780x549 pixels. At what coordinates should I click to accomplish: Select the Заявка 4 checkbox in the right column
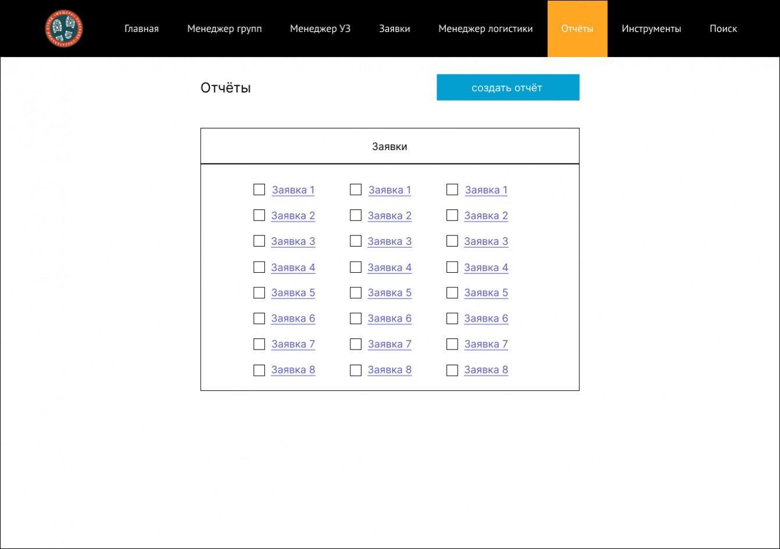point(452,267)
